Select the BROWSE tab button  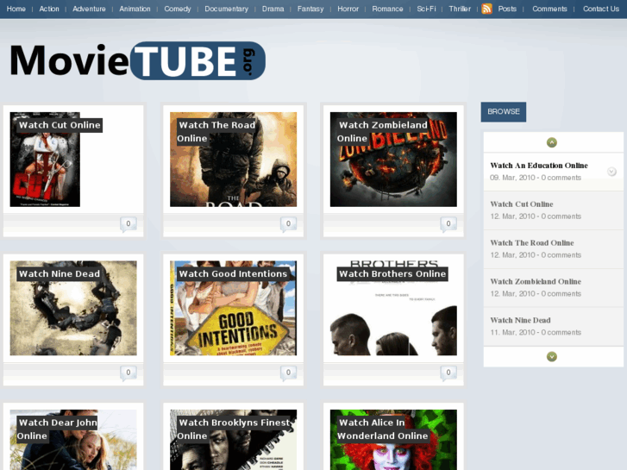(504, 111)
